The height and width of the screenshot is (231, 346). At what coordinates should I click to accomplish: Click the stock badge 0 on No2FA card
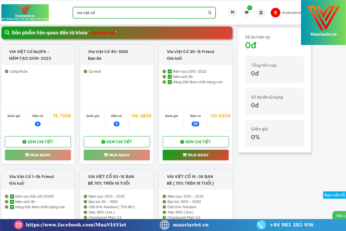(x=38, y=124)
